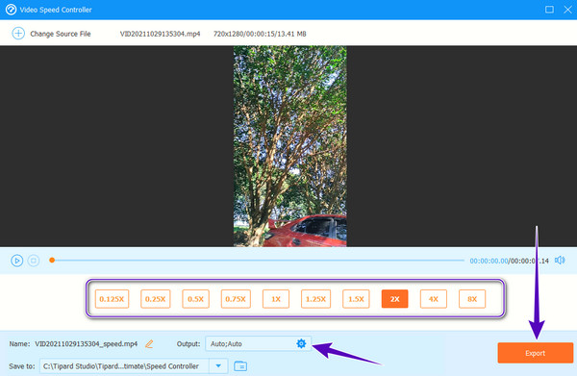This screenshot has width=577, height=376.
Task: Maximize the Video Speed Controller window
Action: 549,10
